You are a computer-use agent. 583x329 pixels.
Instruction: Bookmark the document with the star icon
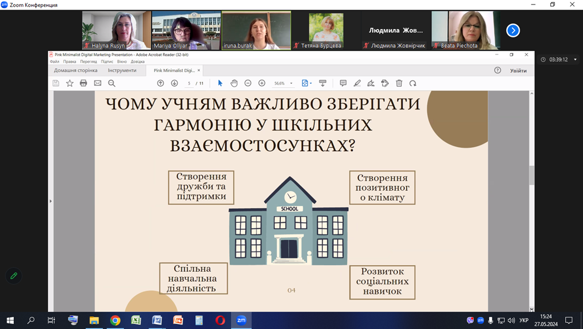click(70, 83)
